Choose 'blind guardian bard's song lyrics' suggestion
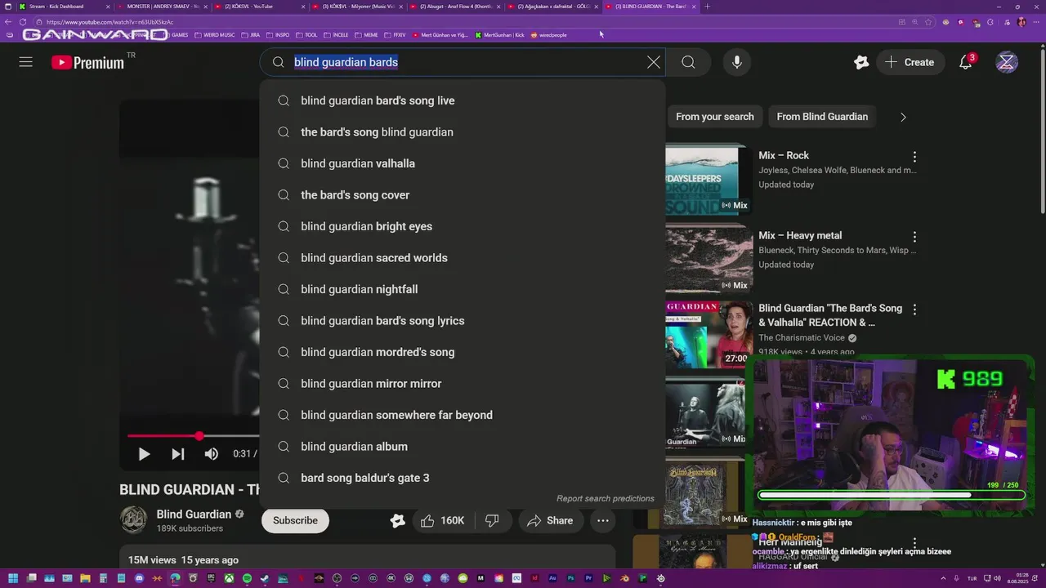The height and width of the screenshot is (588, 1046). pyautogui.click(x=463, y=321)
